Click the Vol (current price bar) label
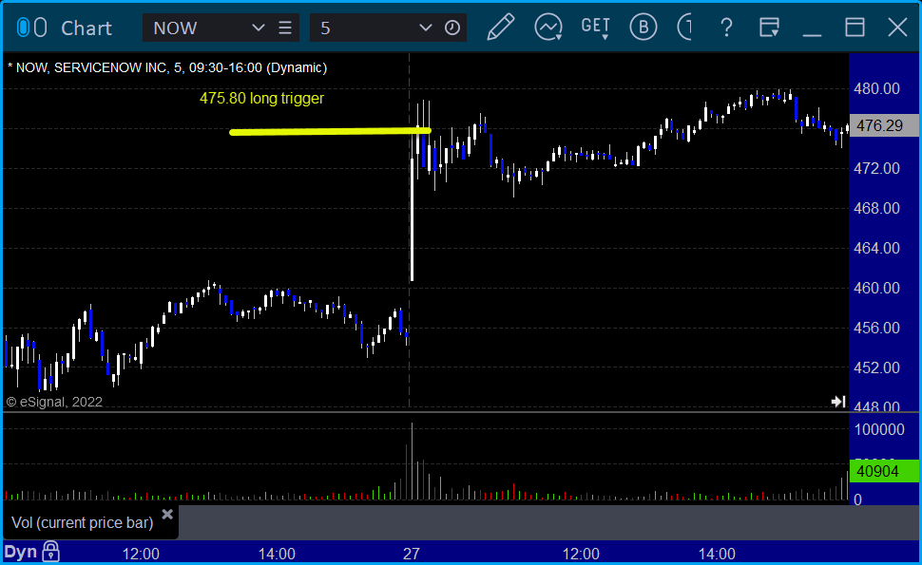The width and height of the screenshot is (922, 565). point(83,522)
